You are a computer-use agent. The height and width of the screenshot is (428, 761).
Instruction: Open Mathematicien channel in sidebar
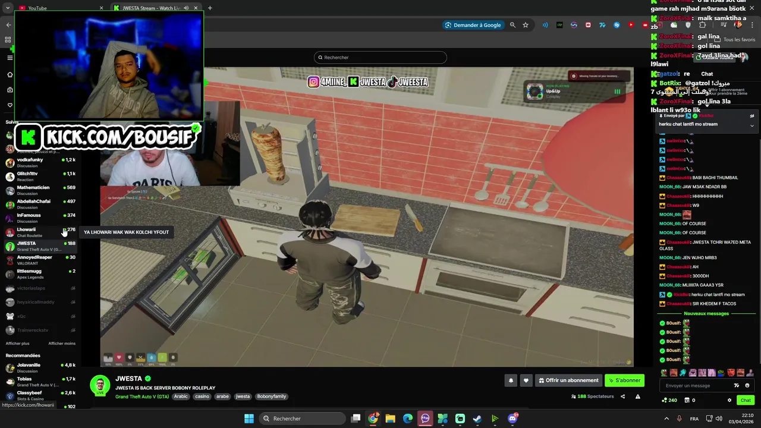[x=40, y=190]
